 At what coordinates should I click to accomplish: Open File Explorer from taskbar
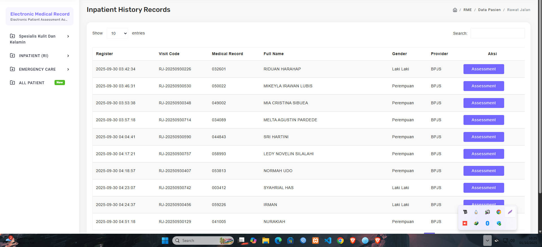click(x=266, y=240)
